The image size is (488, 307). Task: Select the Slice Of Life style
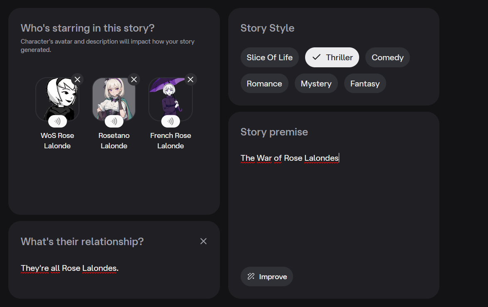[269, 57]
